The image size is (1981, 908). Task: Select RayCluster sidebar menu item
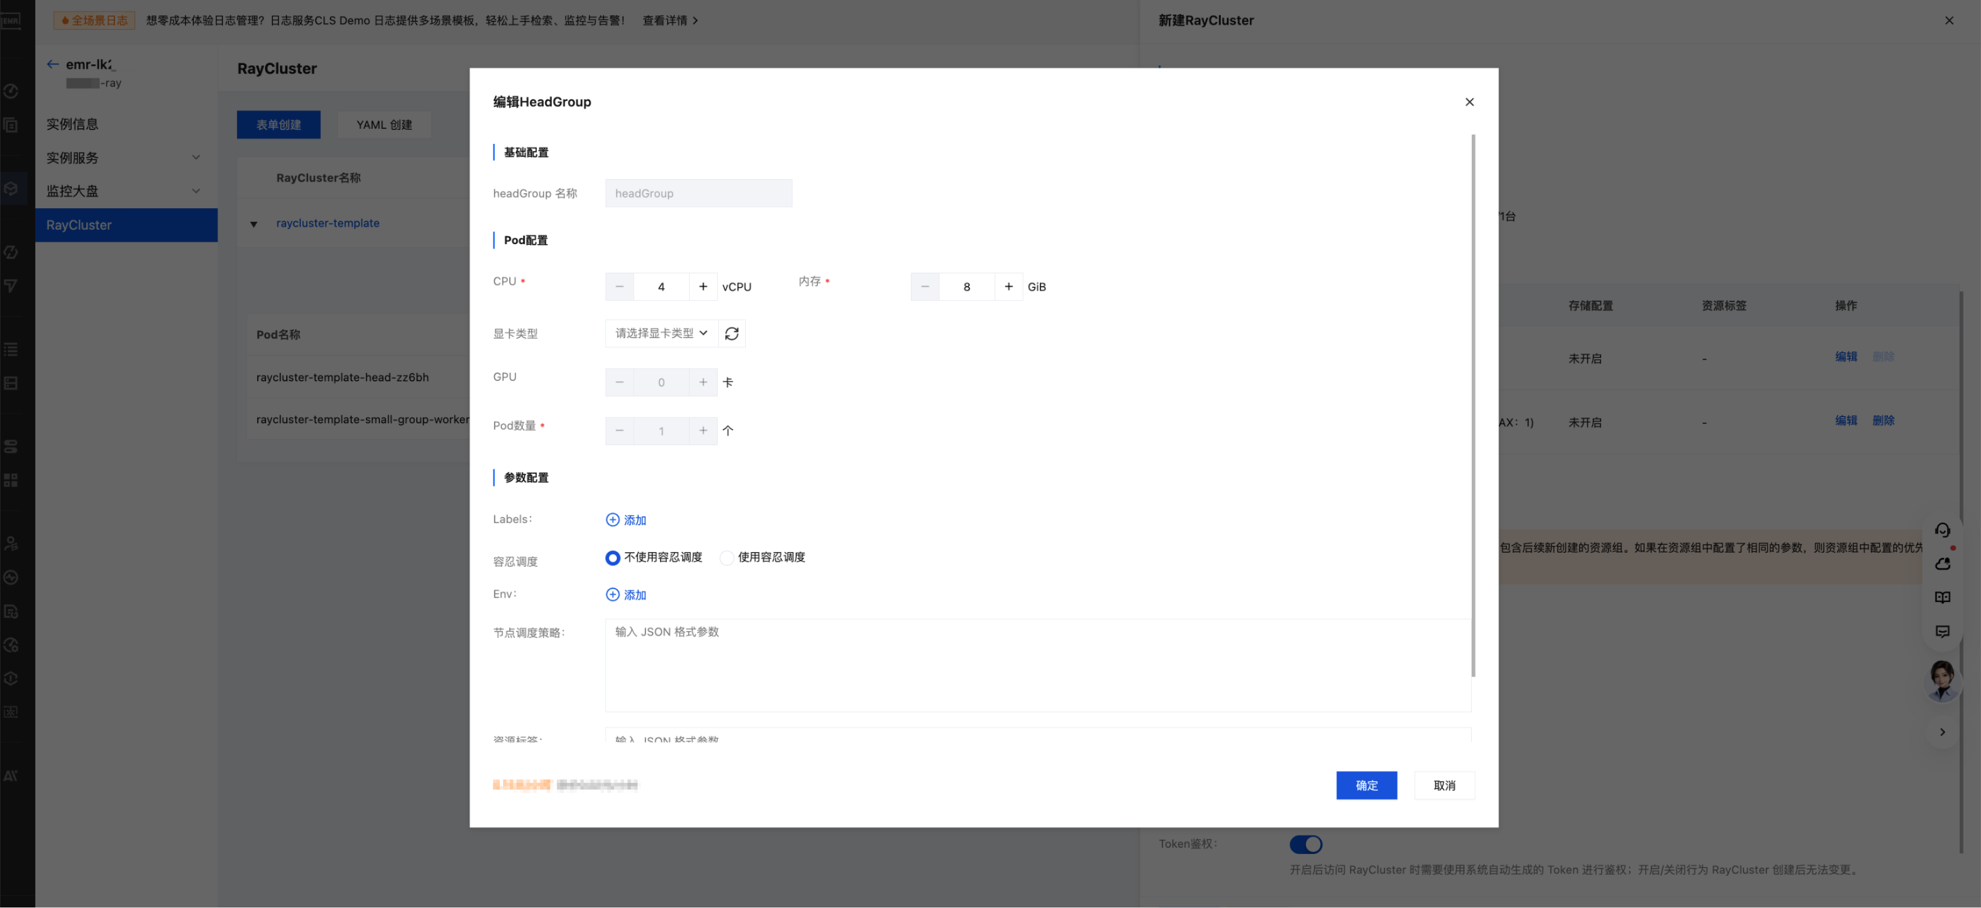click(x=126, y=224)
